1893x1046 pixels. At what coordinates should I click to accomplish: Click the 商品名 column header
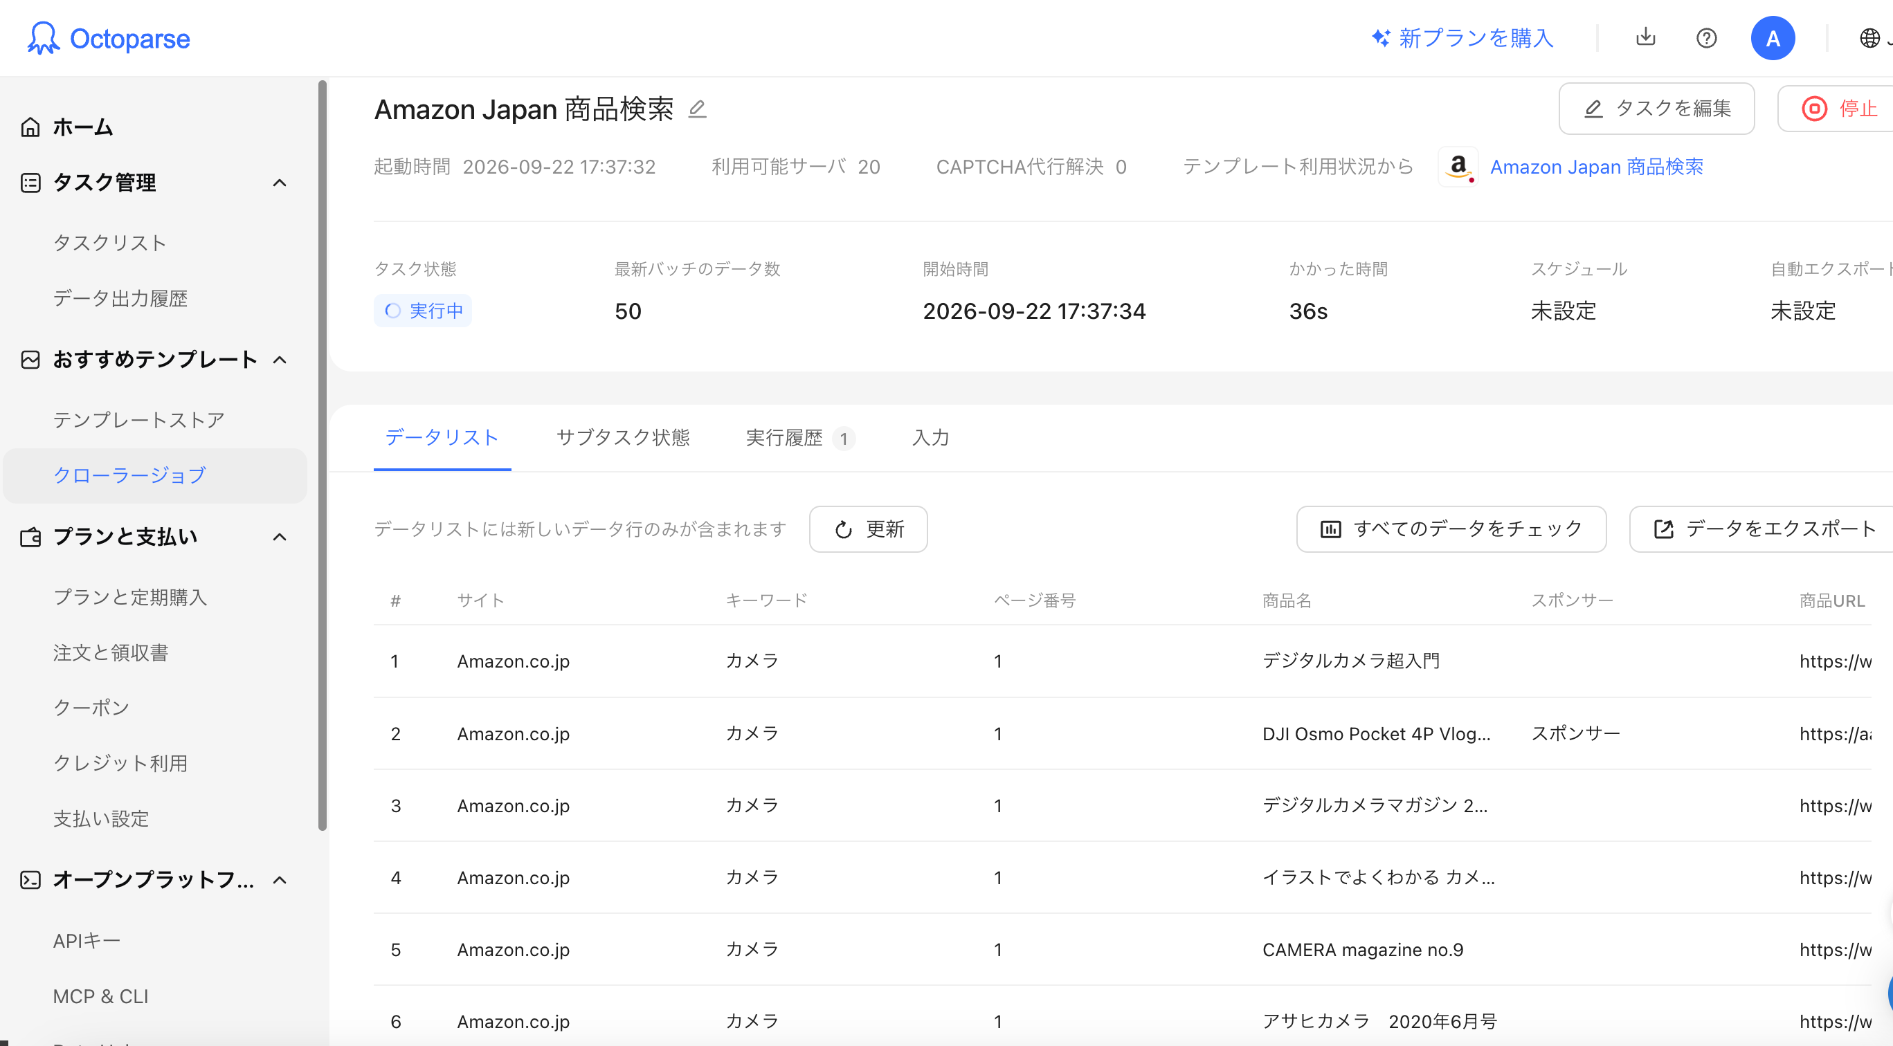click(x=1287, y=600)
